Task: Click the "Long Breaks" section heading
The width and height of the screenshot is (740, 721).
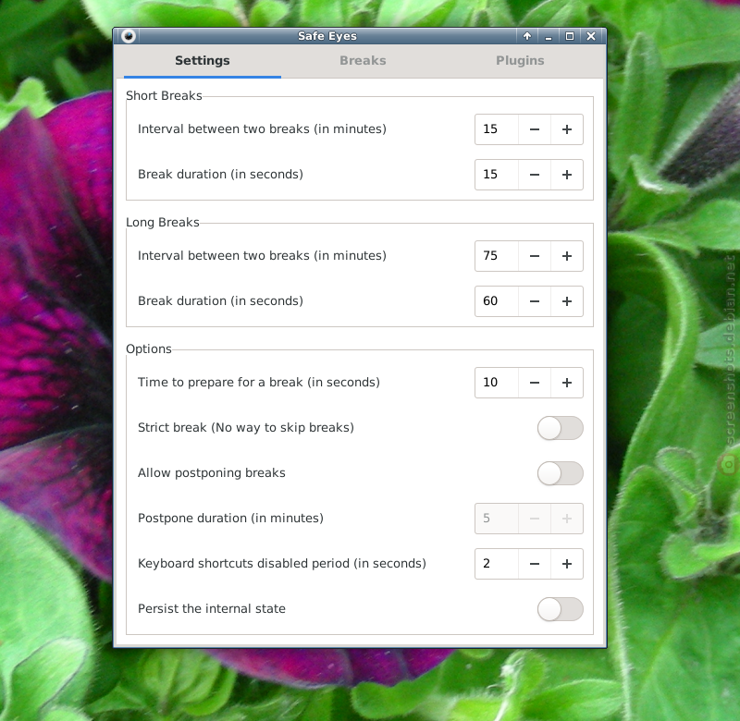Action: pos(163,222)
